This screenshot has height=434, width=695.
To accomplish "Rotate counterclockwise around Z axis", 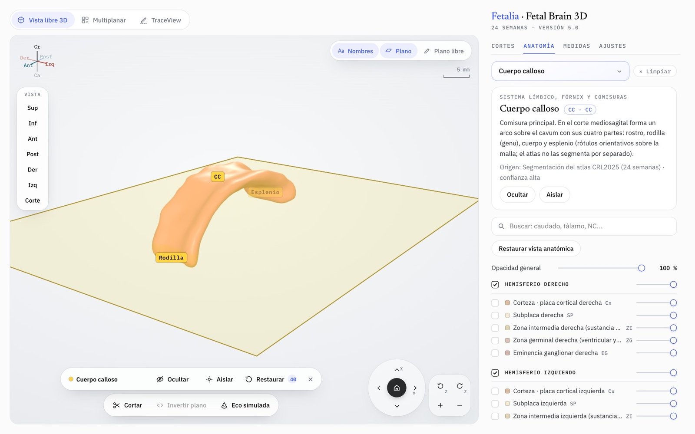I will point(440,386).
